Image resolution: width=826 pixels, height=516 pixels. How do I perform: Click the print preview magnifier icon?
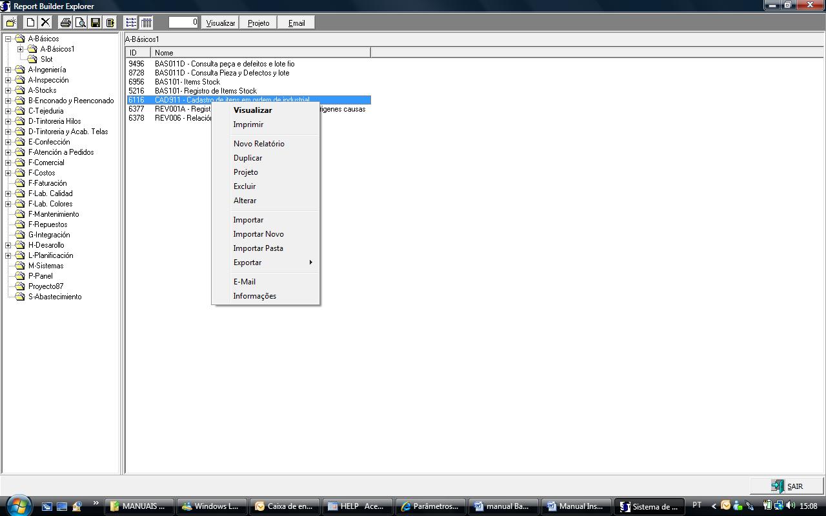(x=80, y=23)
